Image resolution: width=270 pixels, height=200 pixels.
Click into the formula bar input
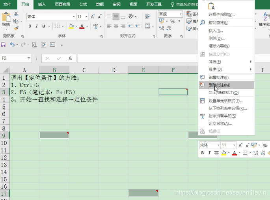tap(138, 59)
